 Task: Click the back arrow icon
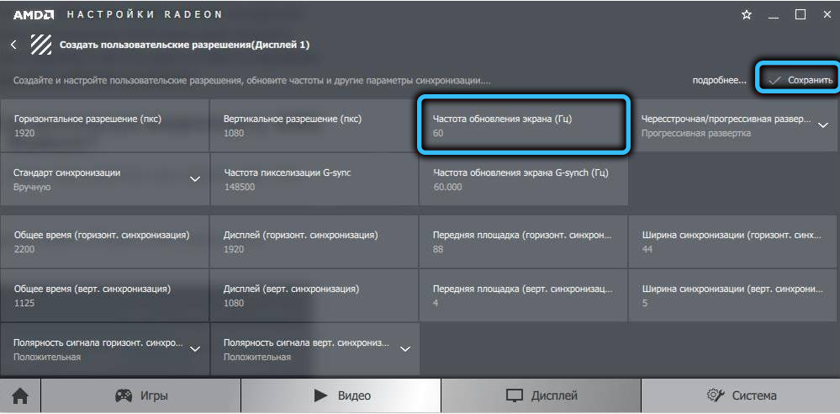tap(13, 45)
